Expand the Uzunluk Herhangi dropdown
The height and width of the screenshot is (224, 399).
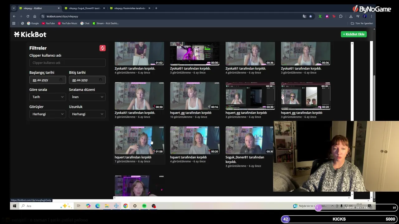87,114
